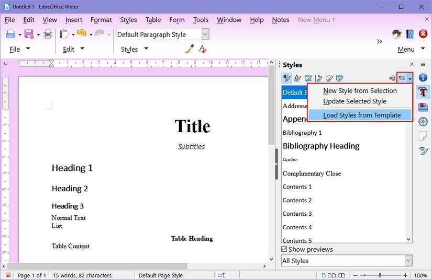Open the Tools menu
Viewport: 432px width, 280px height.
click(x=201, y=20)
